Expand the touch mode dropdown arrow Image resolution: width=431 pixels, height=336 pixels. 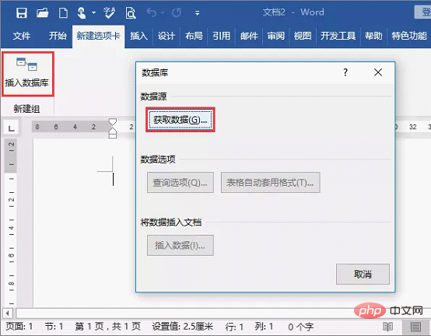[x=93, y=12]
